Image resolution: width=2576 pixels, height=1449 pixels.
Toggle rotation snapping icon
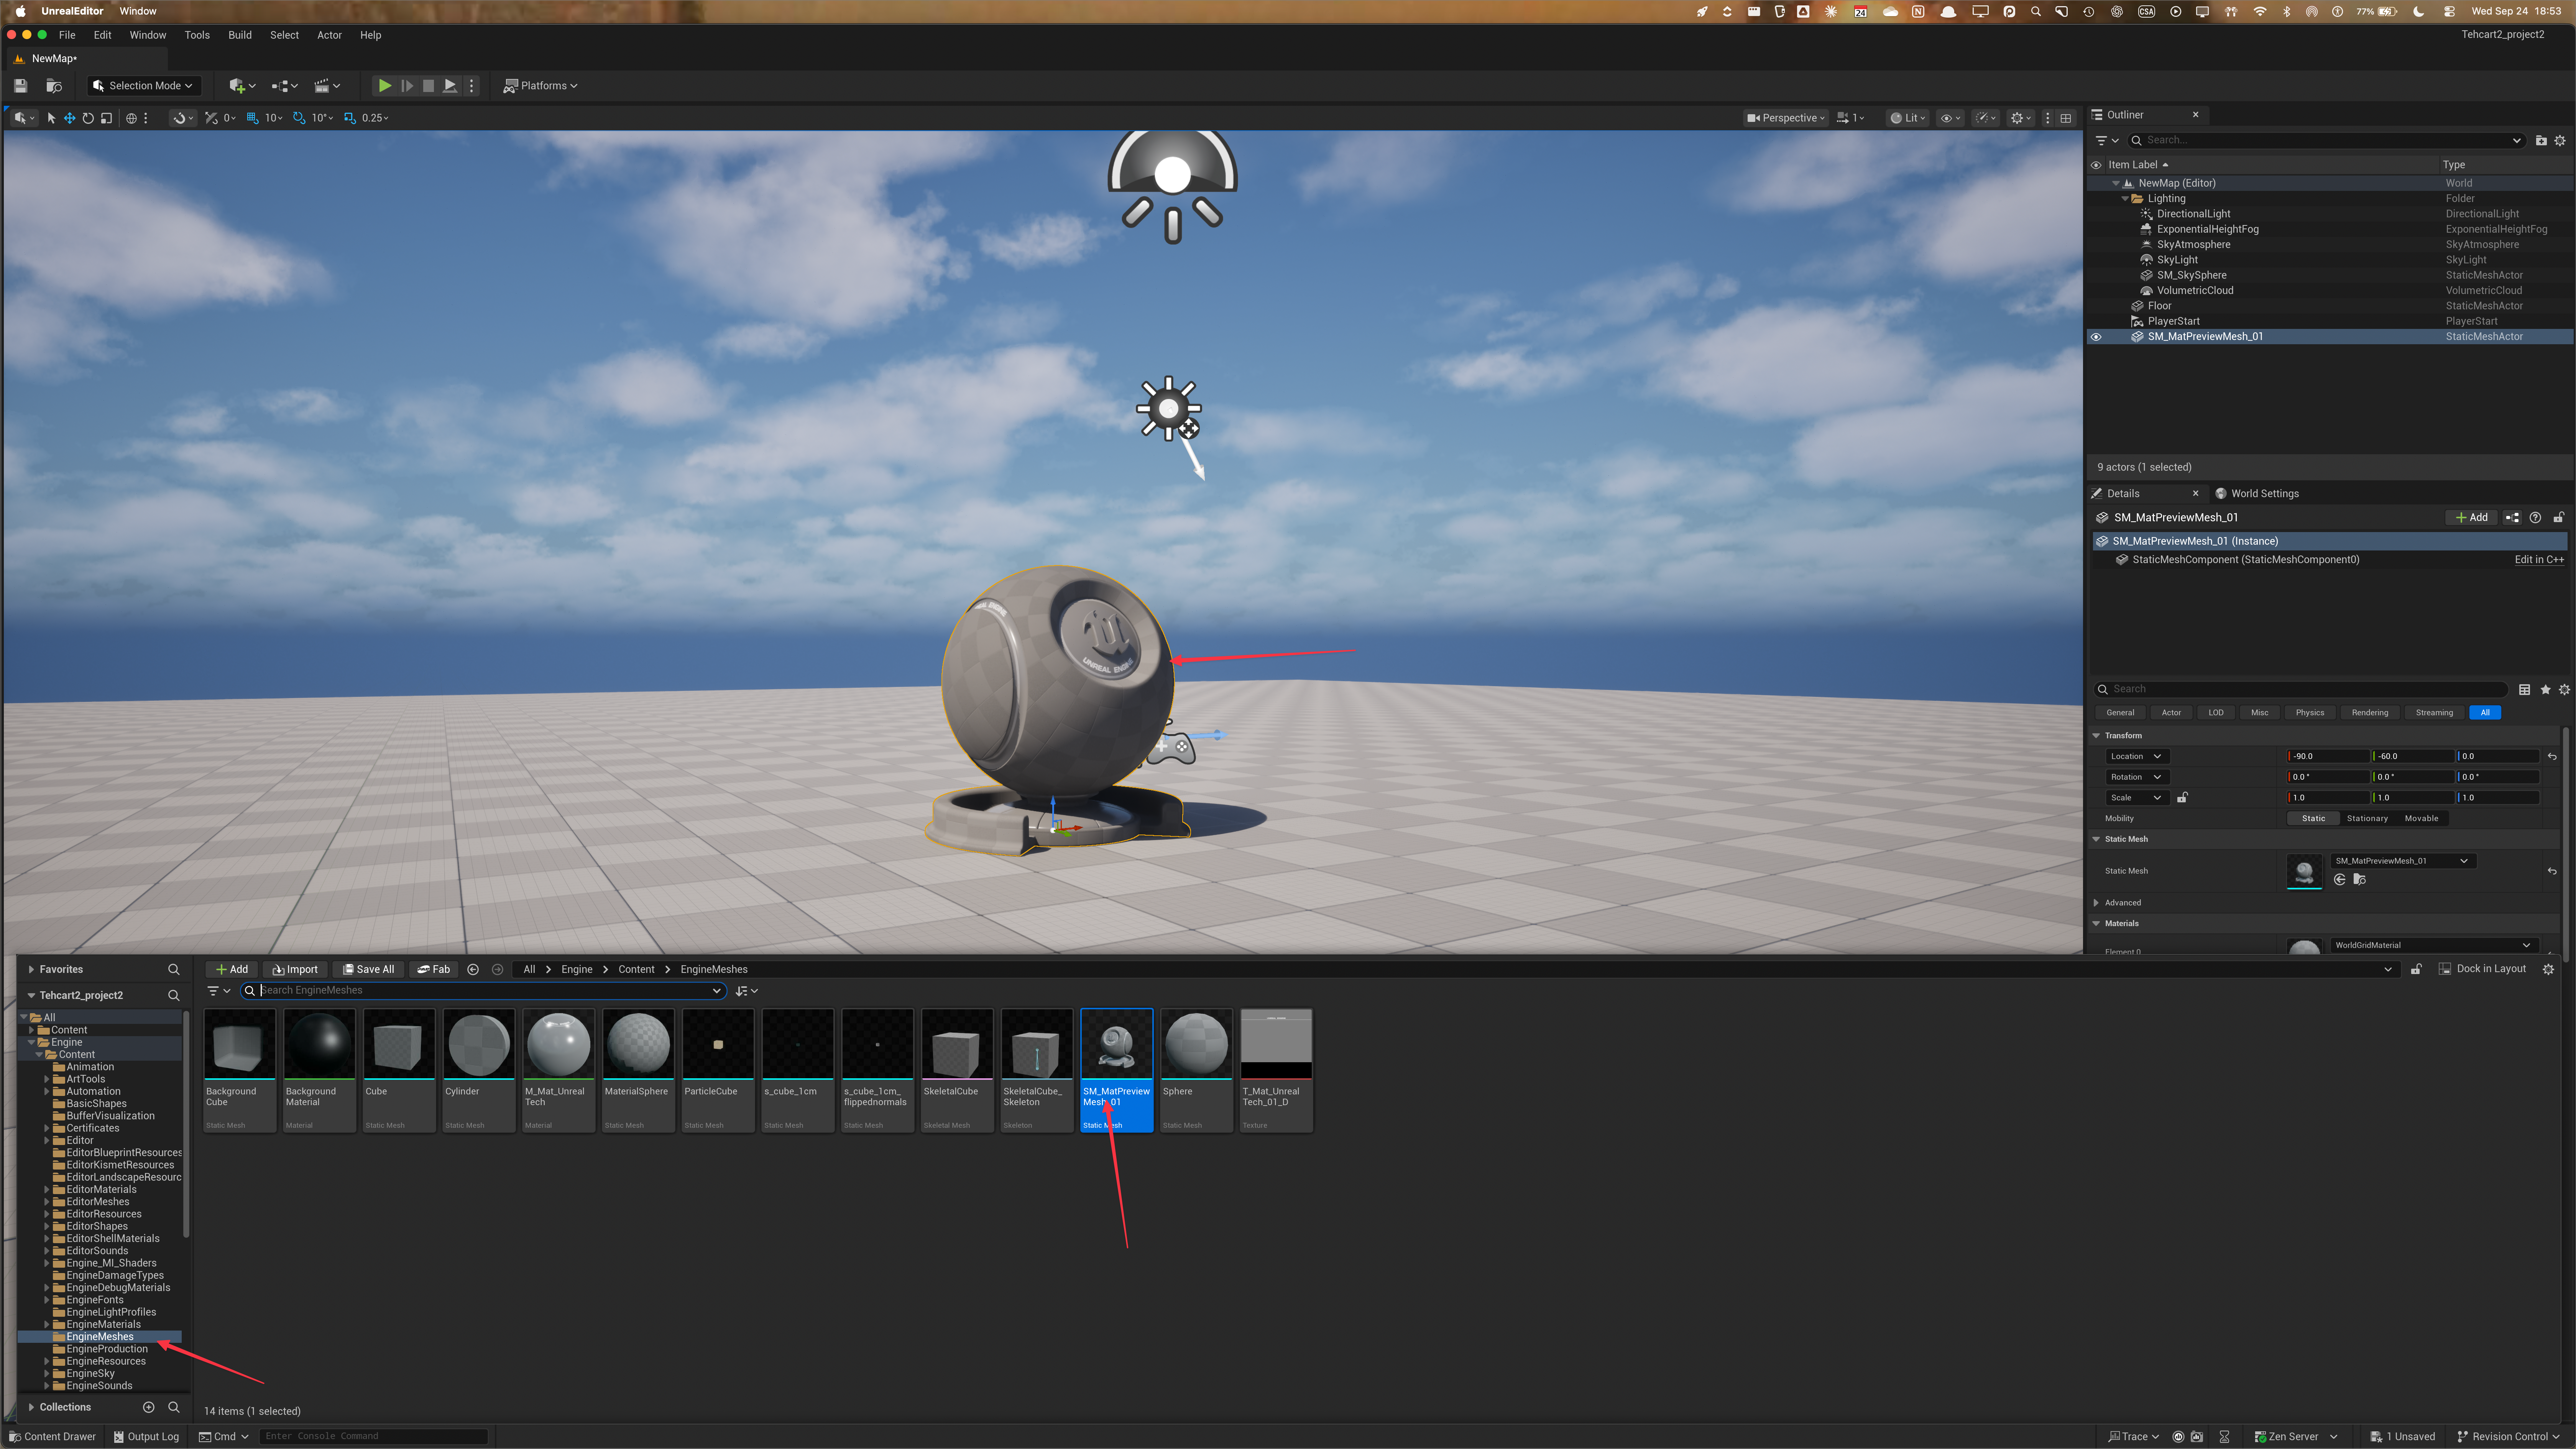tap(299, 118)
